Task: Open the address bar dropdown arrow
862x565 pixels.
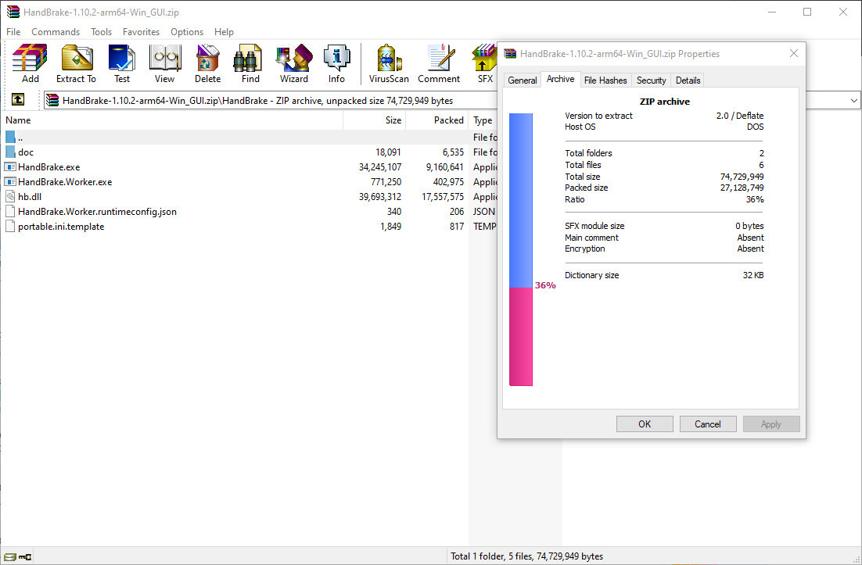Action: click(853, 101)
